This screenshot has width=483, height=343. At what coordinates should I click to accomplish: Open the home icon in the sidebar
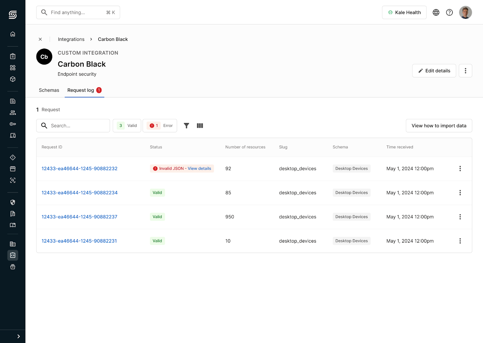13,34
